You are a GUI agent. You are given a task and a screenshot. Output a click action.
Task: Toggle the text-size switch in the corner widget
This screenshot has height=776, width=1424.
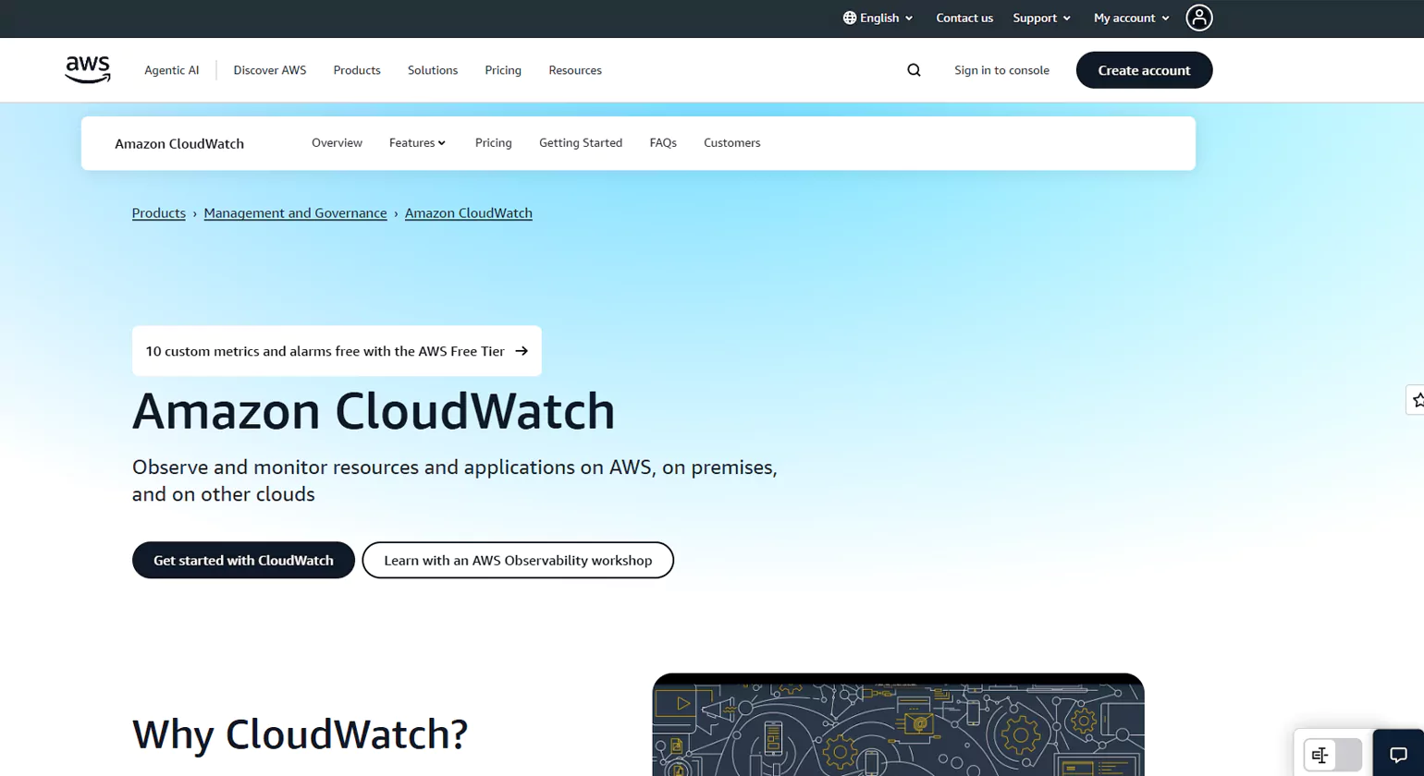point(1320,755)
